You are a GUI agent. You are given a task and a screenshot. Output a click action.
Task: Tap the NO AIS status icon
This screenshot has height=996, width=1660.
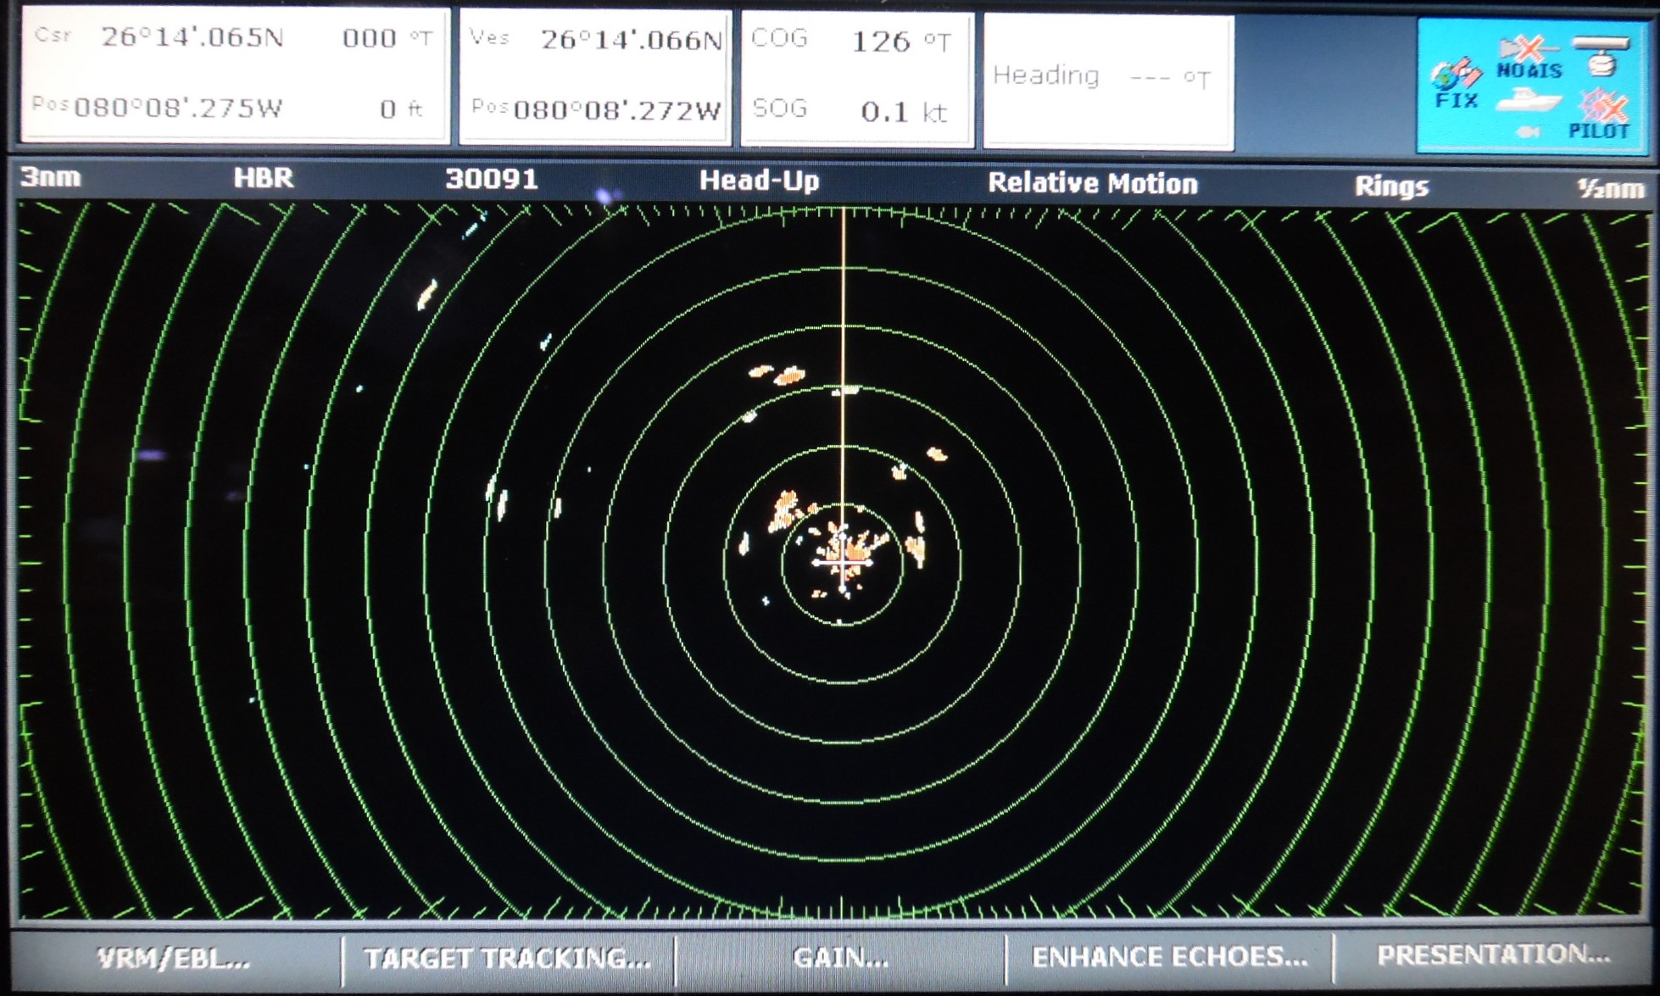pos(1527,58)
